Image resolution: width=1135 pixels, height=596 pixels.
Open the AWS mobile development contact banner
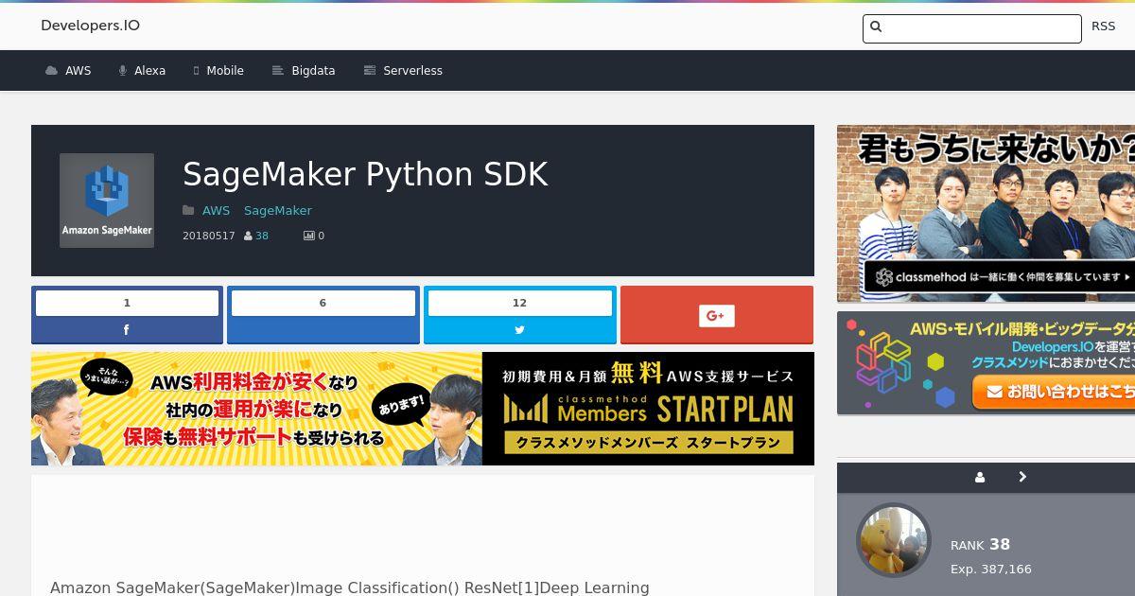coord(986,363)
